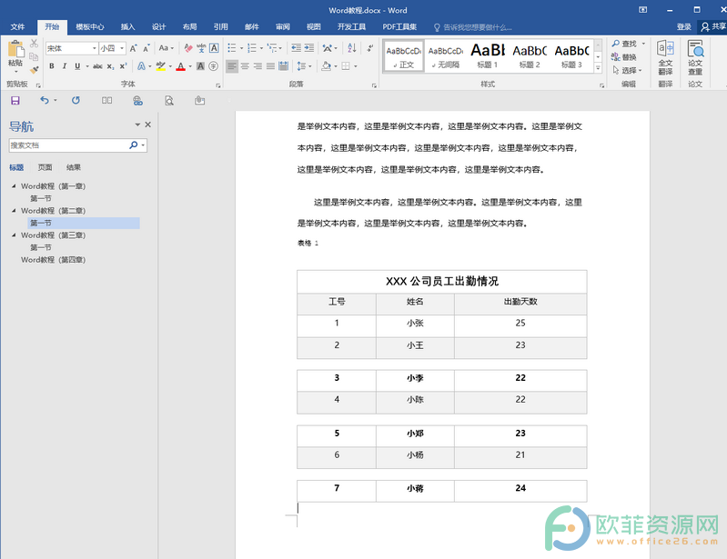Center align the paragraph
This screenshot has height=559, width=727.
(x=245, y=66)
